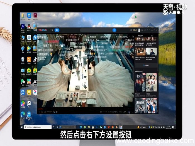Viewport: 195px width, 146px height.
Task: Click the Windows taskbar search box
Action: pos(37,127)
